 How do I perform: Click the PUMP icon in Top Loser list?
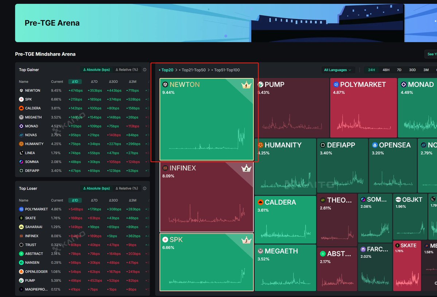click(21, 280)
